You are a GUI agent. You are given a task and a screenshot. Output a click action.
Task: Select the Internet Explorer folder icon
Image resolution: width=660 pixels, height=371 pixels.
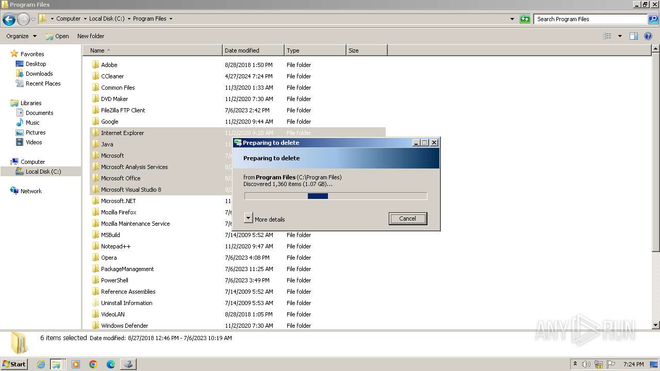[x=95, y=133]
